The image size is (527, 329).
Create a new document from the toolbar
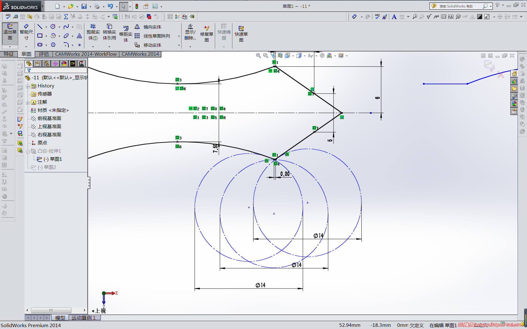coord(57,6)
